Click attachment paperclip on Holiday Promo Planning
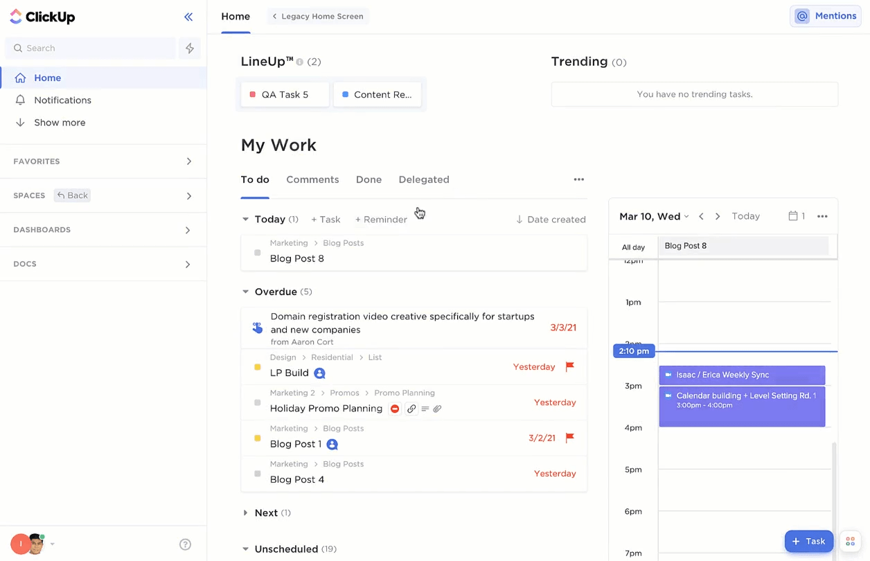 [437, 409]
